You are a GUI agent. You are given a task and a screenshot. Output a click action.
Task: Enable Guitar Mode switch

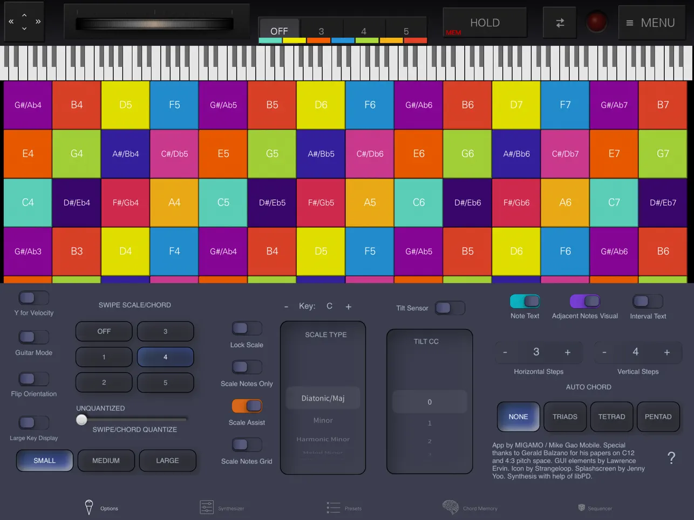(x=33, y=338)
